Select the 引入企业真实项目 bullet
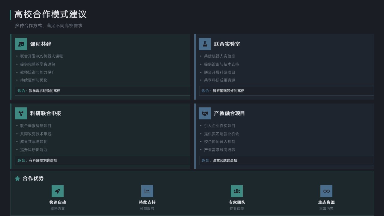 coord(220,126)
